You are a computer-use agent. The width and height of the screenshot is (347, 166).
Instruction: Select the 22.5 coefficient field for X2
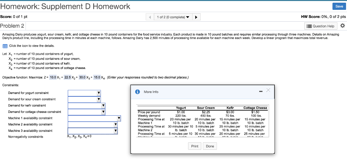(x=67, y=77)
